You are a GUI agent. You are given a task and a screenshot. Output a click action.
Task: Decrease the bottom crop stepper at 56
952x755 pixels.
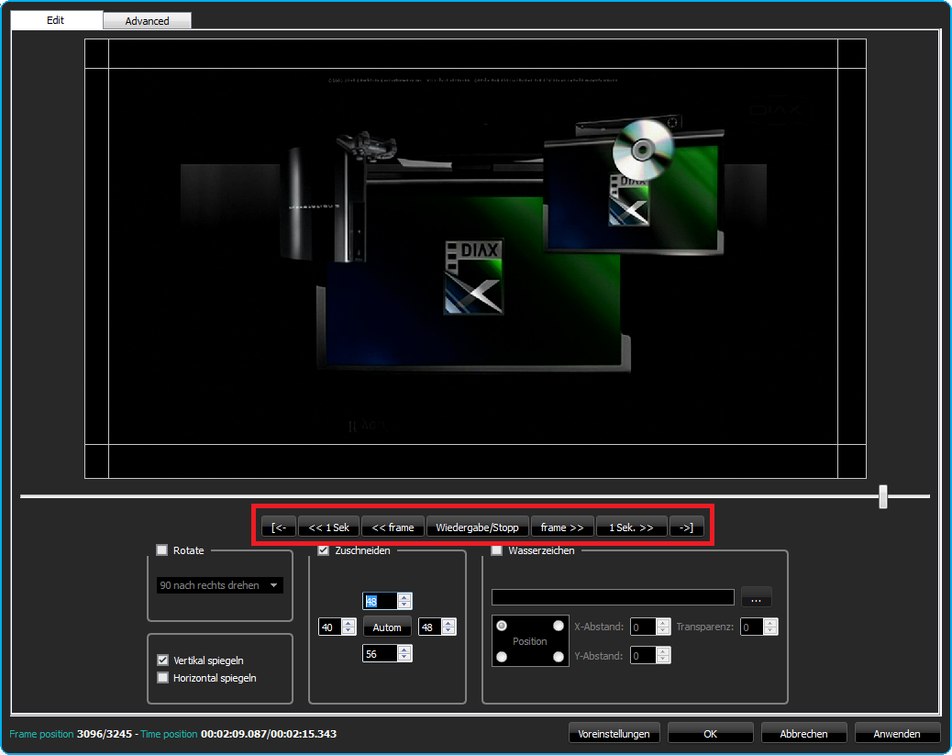pyautogui.click(x=405, y=658)
